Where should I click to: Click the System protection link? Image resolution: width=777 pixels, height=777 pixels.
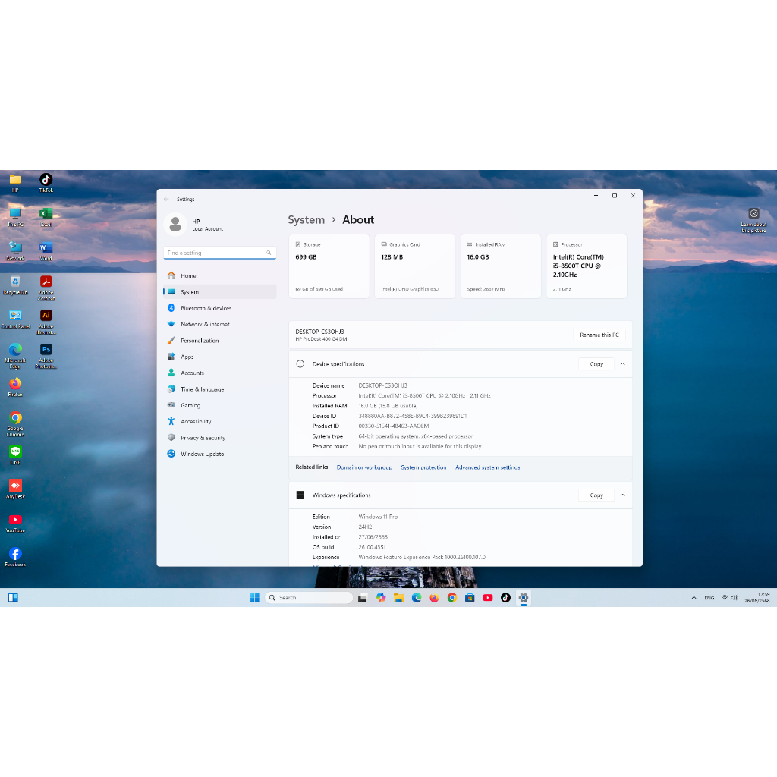(x=423, y=467)
